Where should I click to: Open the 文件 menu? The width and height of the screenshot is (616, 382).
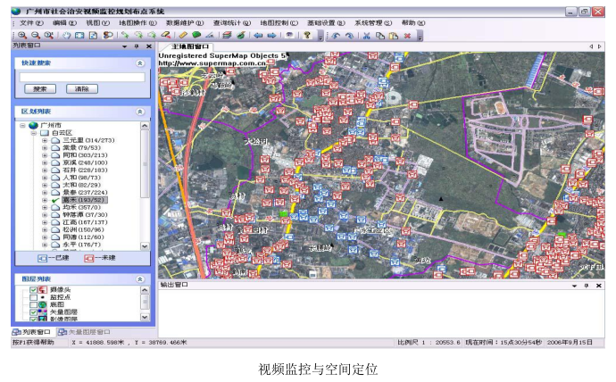coord(31,23)
